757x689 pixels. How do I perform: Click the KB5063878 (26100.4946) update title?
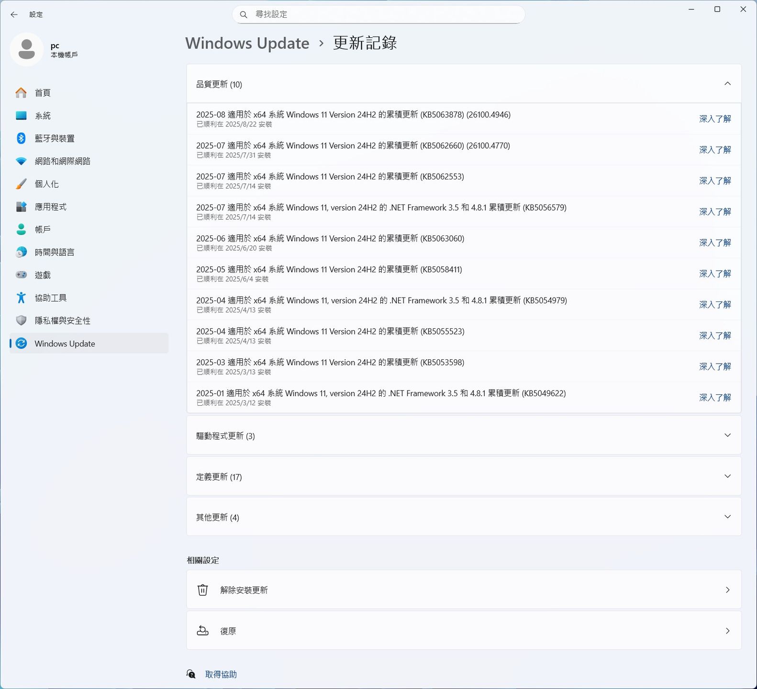354,115
